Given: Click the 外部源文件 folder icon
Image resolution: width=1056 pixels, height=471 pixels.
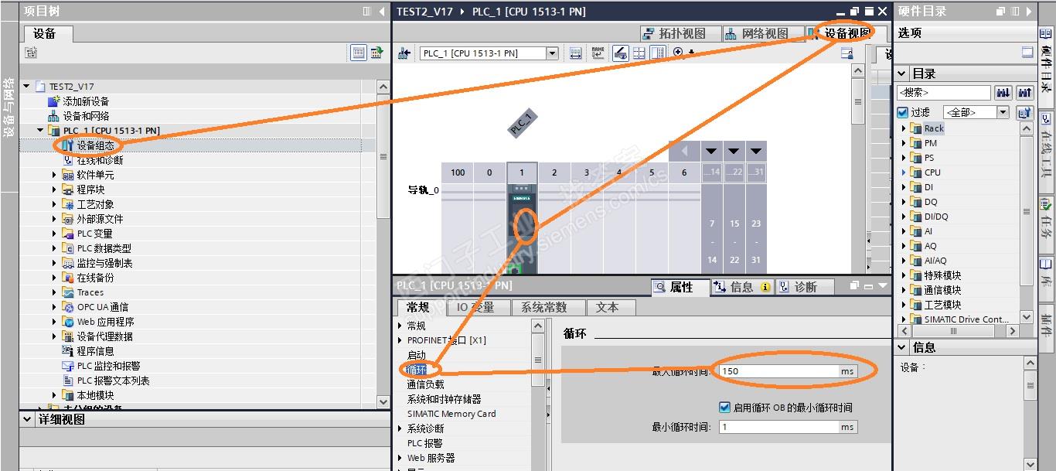Looking at the screenshot, I should (x=68, y=219).
